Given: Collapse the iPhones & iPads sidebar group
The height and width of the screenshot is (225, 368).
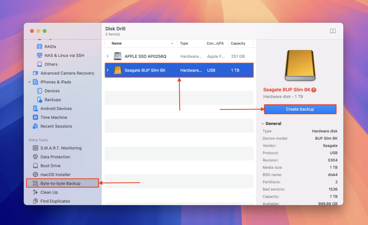Looking at the screenshot, I should click(x=30, y=82).
